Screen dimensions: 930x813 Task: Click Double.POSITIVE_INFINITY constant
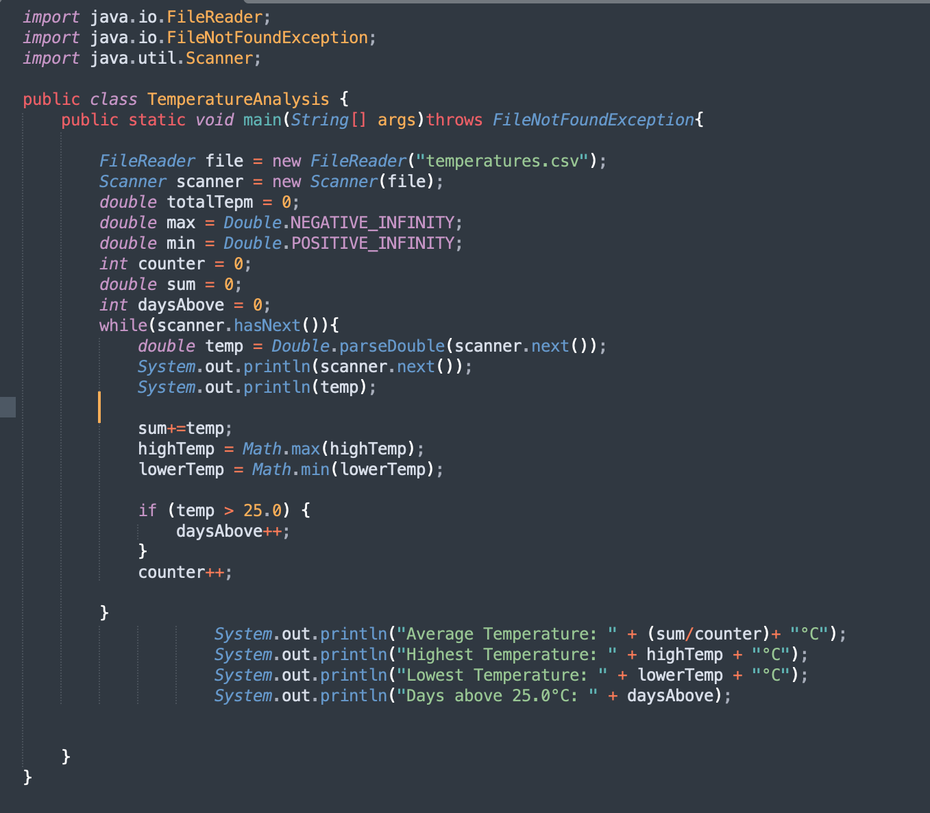339,243
